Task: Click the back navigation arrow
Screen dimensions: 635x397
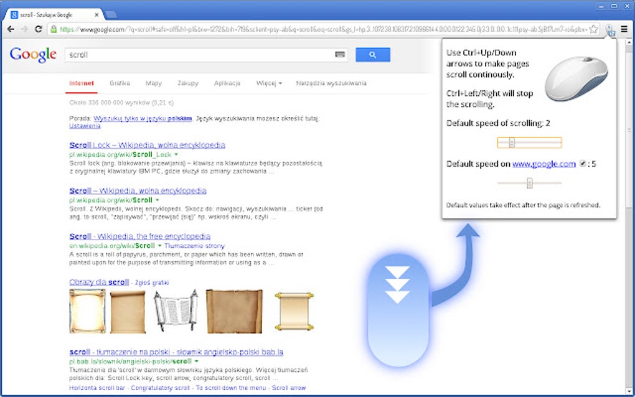Action: (10, 29)
